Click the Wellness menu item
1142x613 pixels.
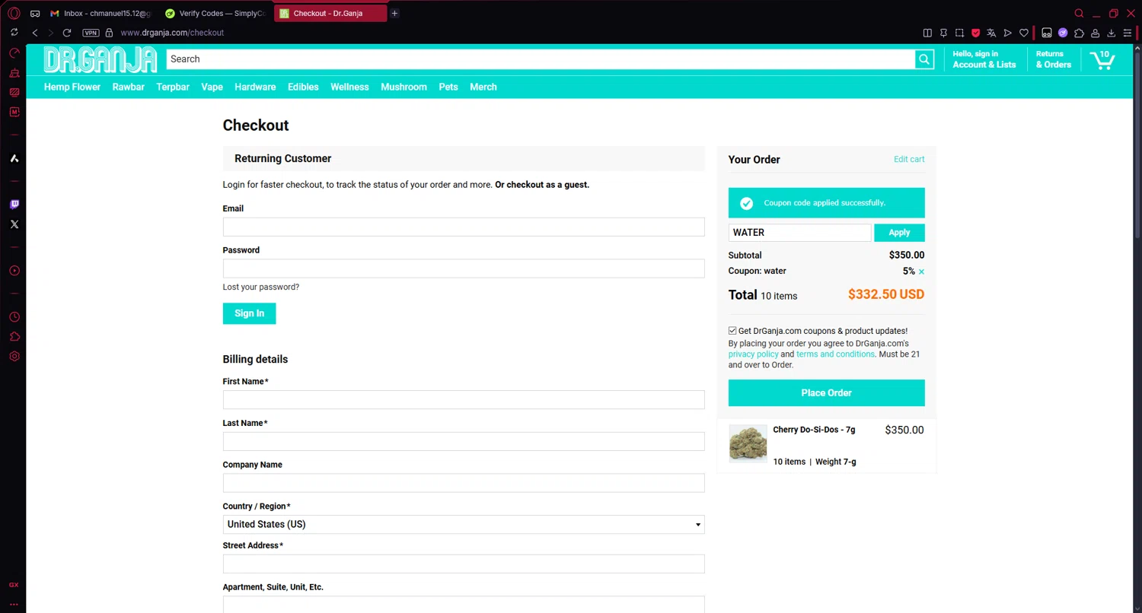click(x=349, y=87)
